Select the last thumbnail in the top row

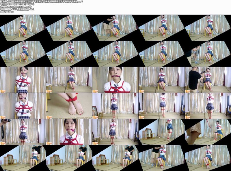208,28
